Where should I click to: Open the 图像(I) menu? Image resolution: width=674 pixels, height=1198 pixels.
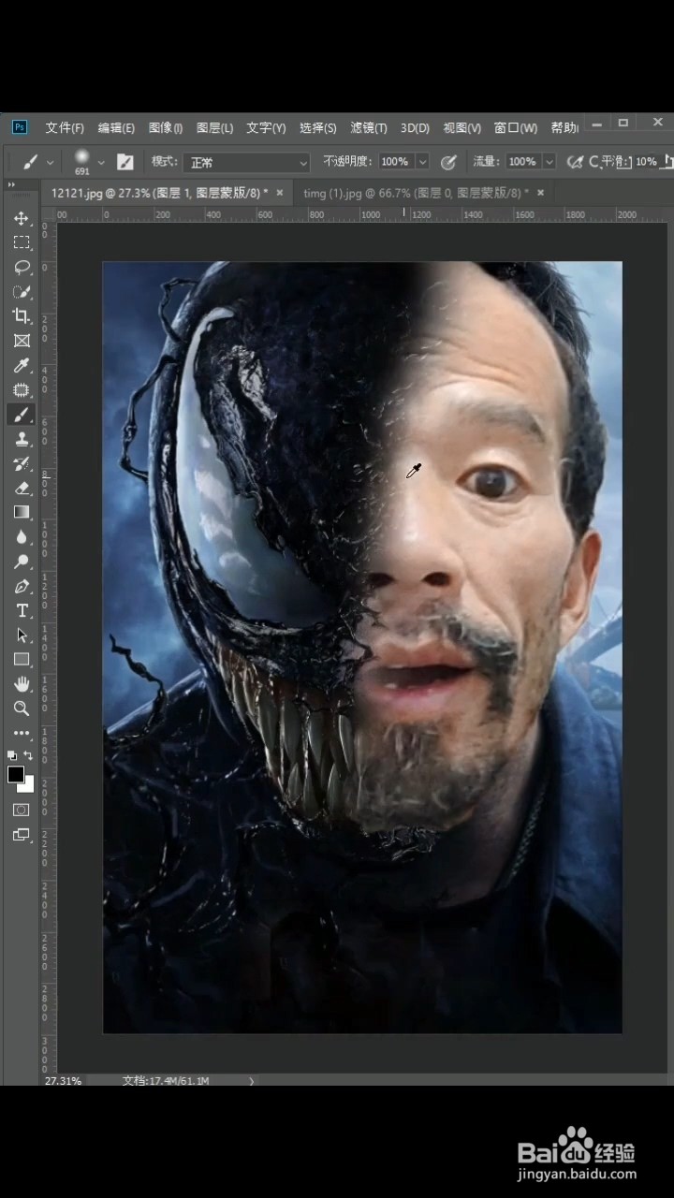click(x=166, y=128)
